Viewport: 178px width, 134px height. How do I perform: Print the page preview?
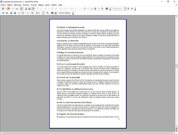pyautogui.click(x=56, y=13)
